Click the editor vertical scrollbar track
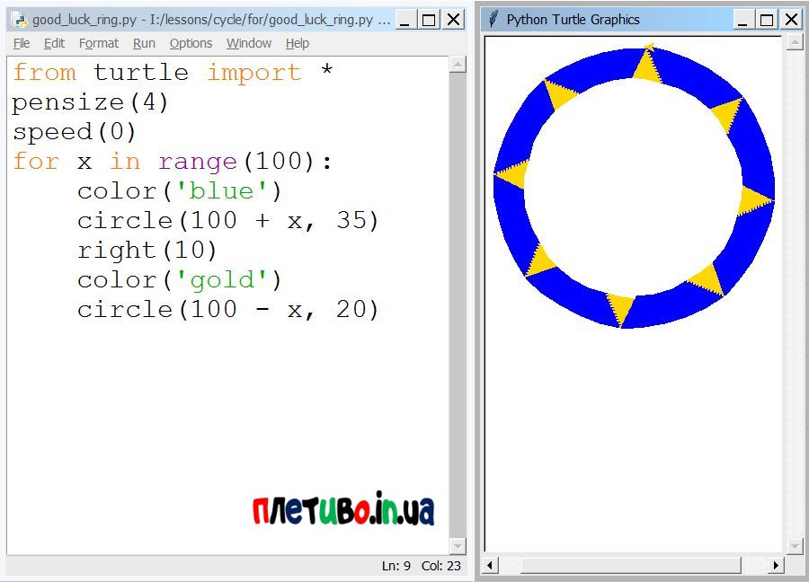Screen dimensions: 809x582 pos(458,305)
